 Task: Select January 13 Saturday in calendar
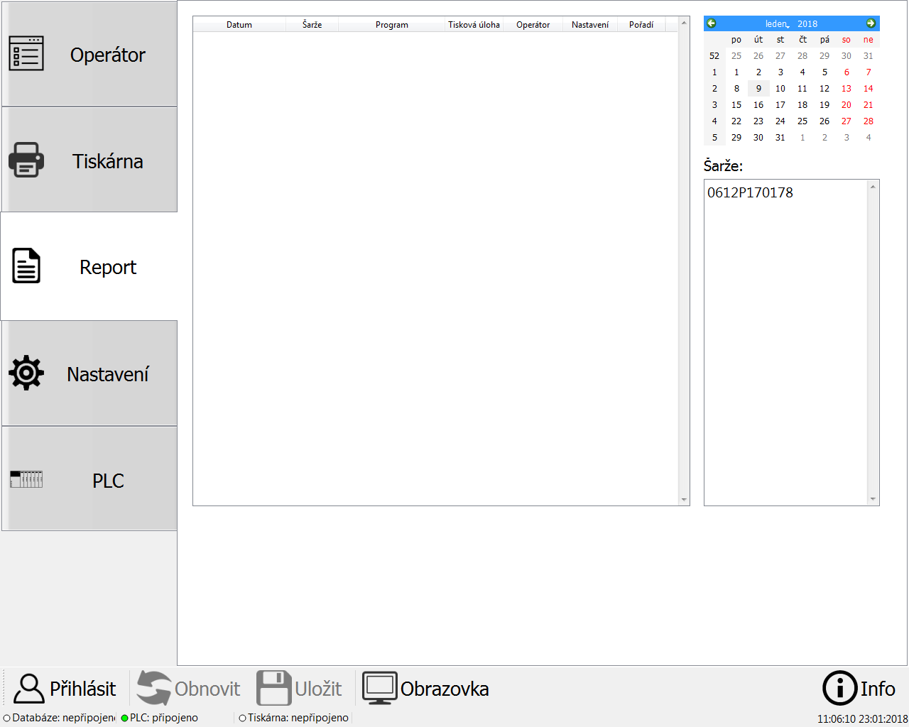pos(847,89)
